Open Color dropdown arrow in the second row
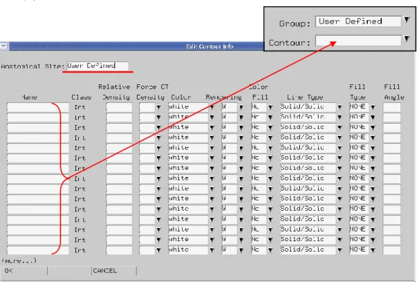419x282 pixels. pos(212,117)
